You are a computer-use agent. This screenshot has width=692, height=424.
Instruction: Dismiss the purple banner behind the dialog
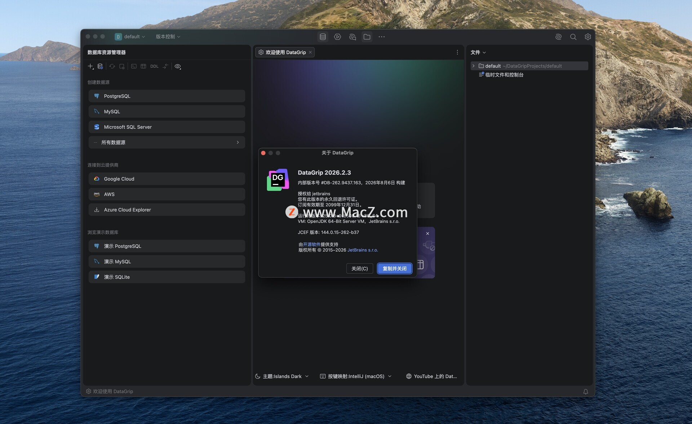coord(427,234)
